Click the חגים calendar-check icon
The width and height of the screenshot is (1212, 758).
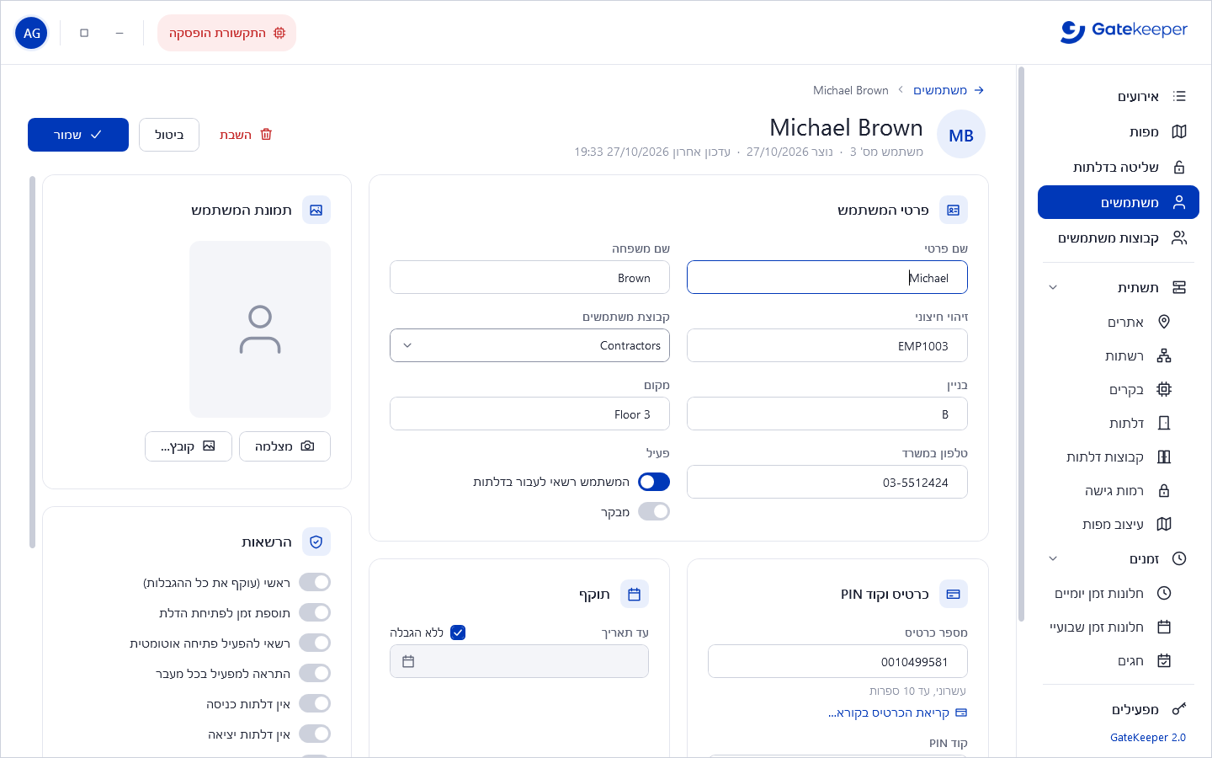pos(1164,661)
